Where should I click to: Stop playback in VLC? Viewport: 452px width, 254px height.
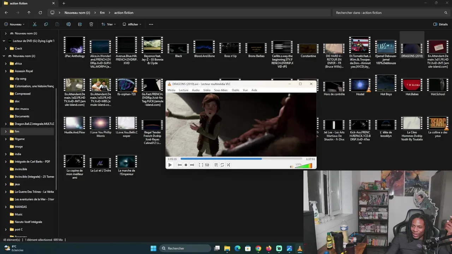[186, 165]
